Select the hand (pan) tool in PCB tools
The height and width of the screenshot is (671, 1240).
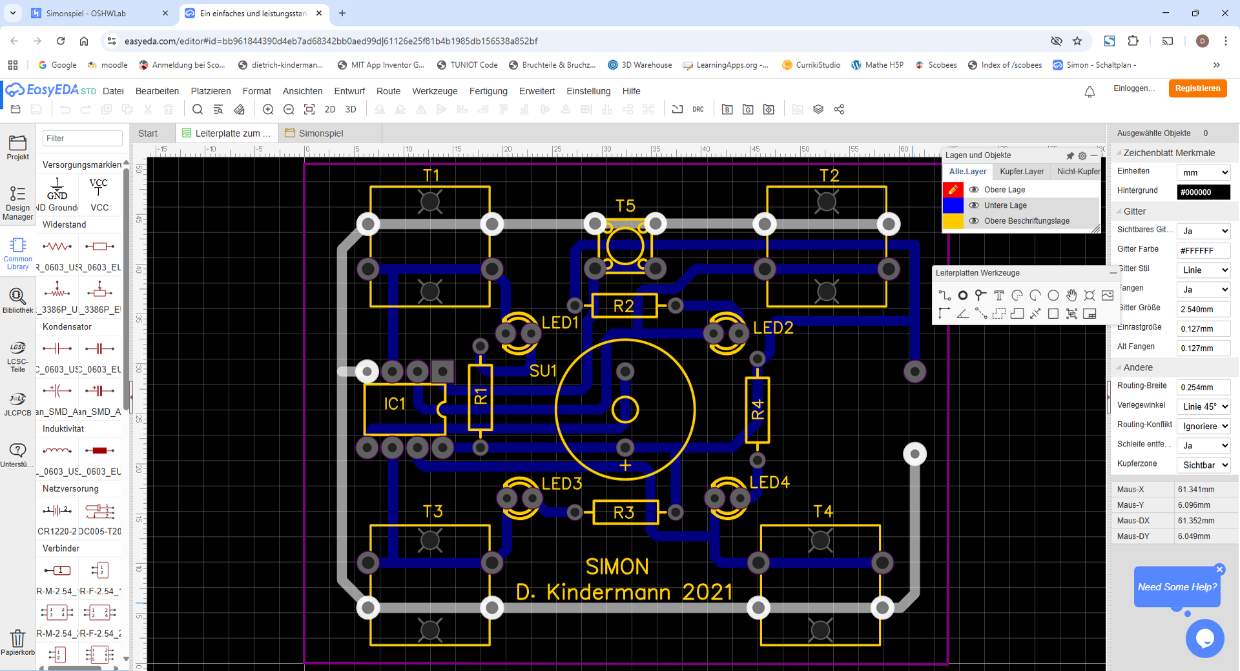pyautogui.click(x=1071, y=295)
